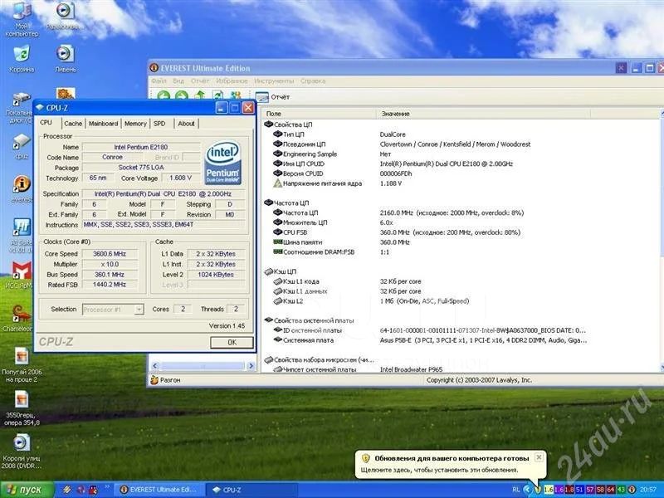This screenshot has height=498, width=664.
Task: Expand hidden tray icons with the chevron
Action: tap(527, 490)
